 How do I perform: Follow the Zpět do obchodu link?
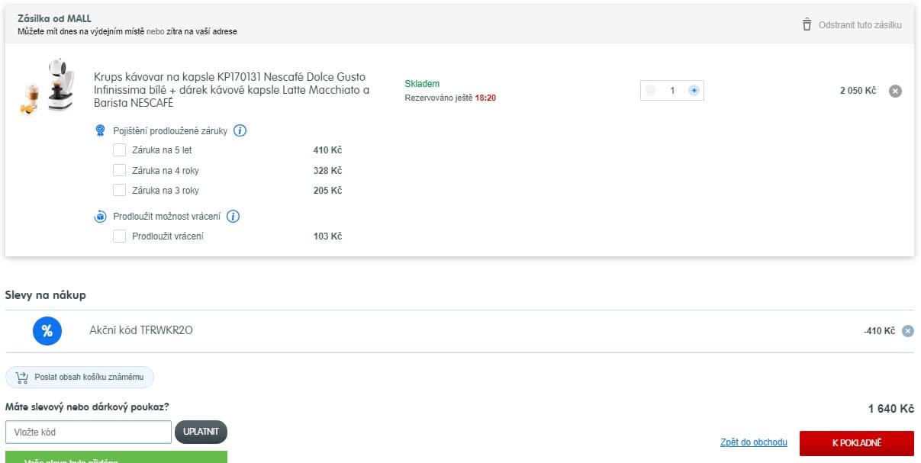click(x=754, y=442)
